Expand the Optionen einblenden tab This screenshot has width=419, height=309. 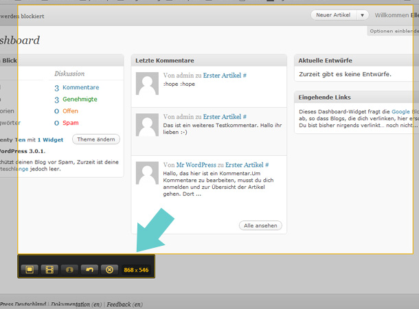click(394, 32)
